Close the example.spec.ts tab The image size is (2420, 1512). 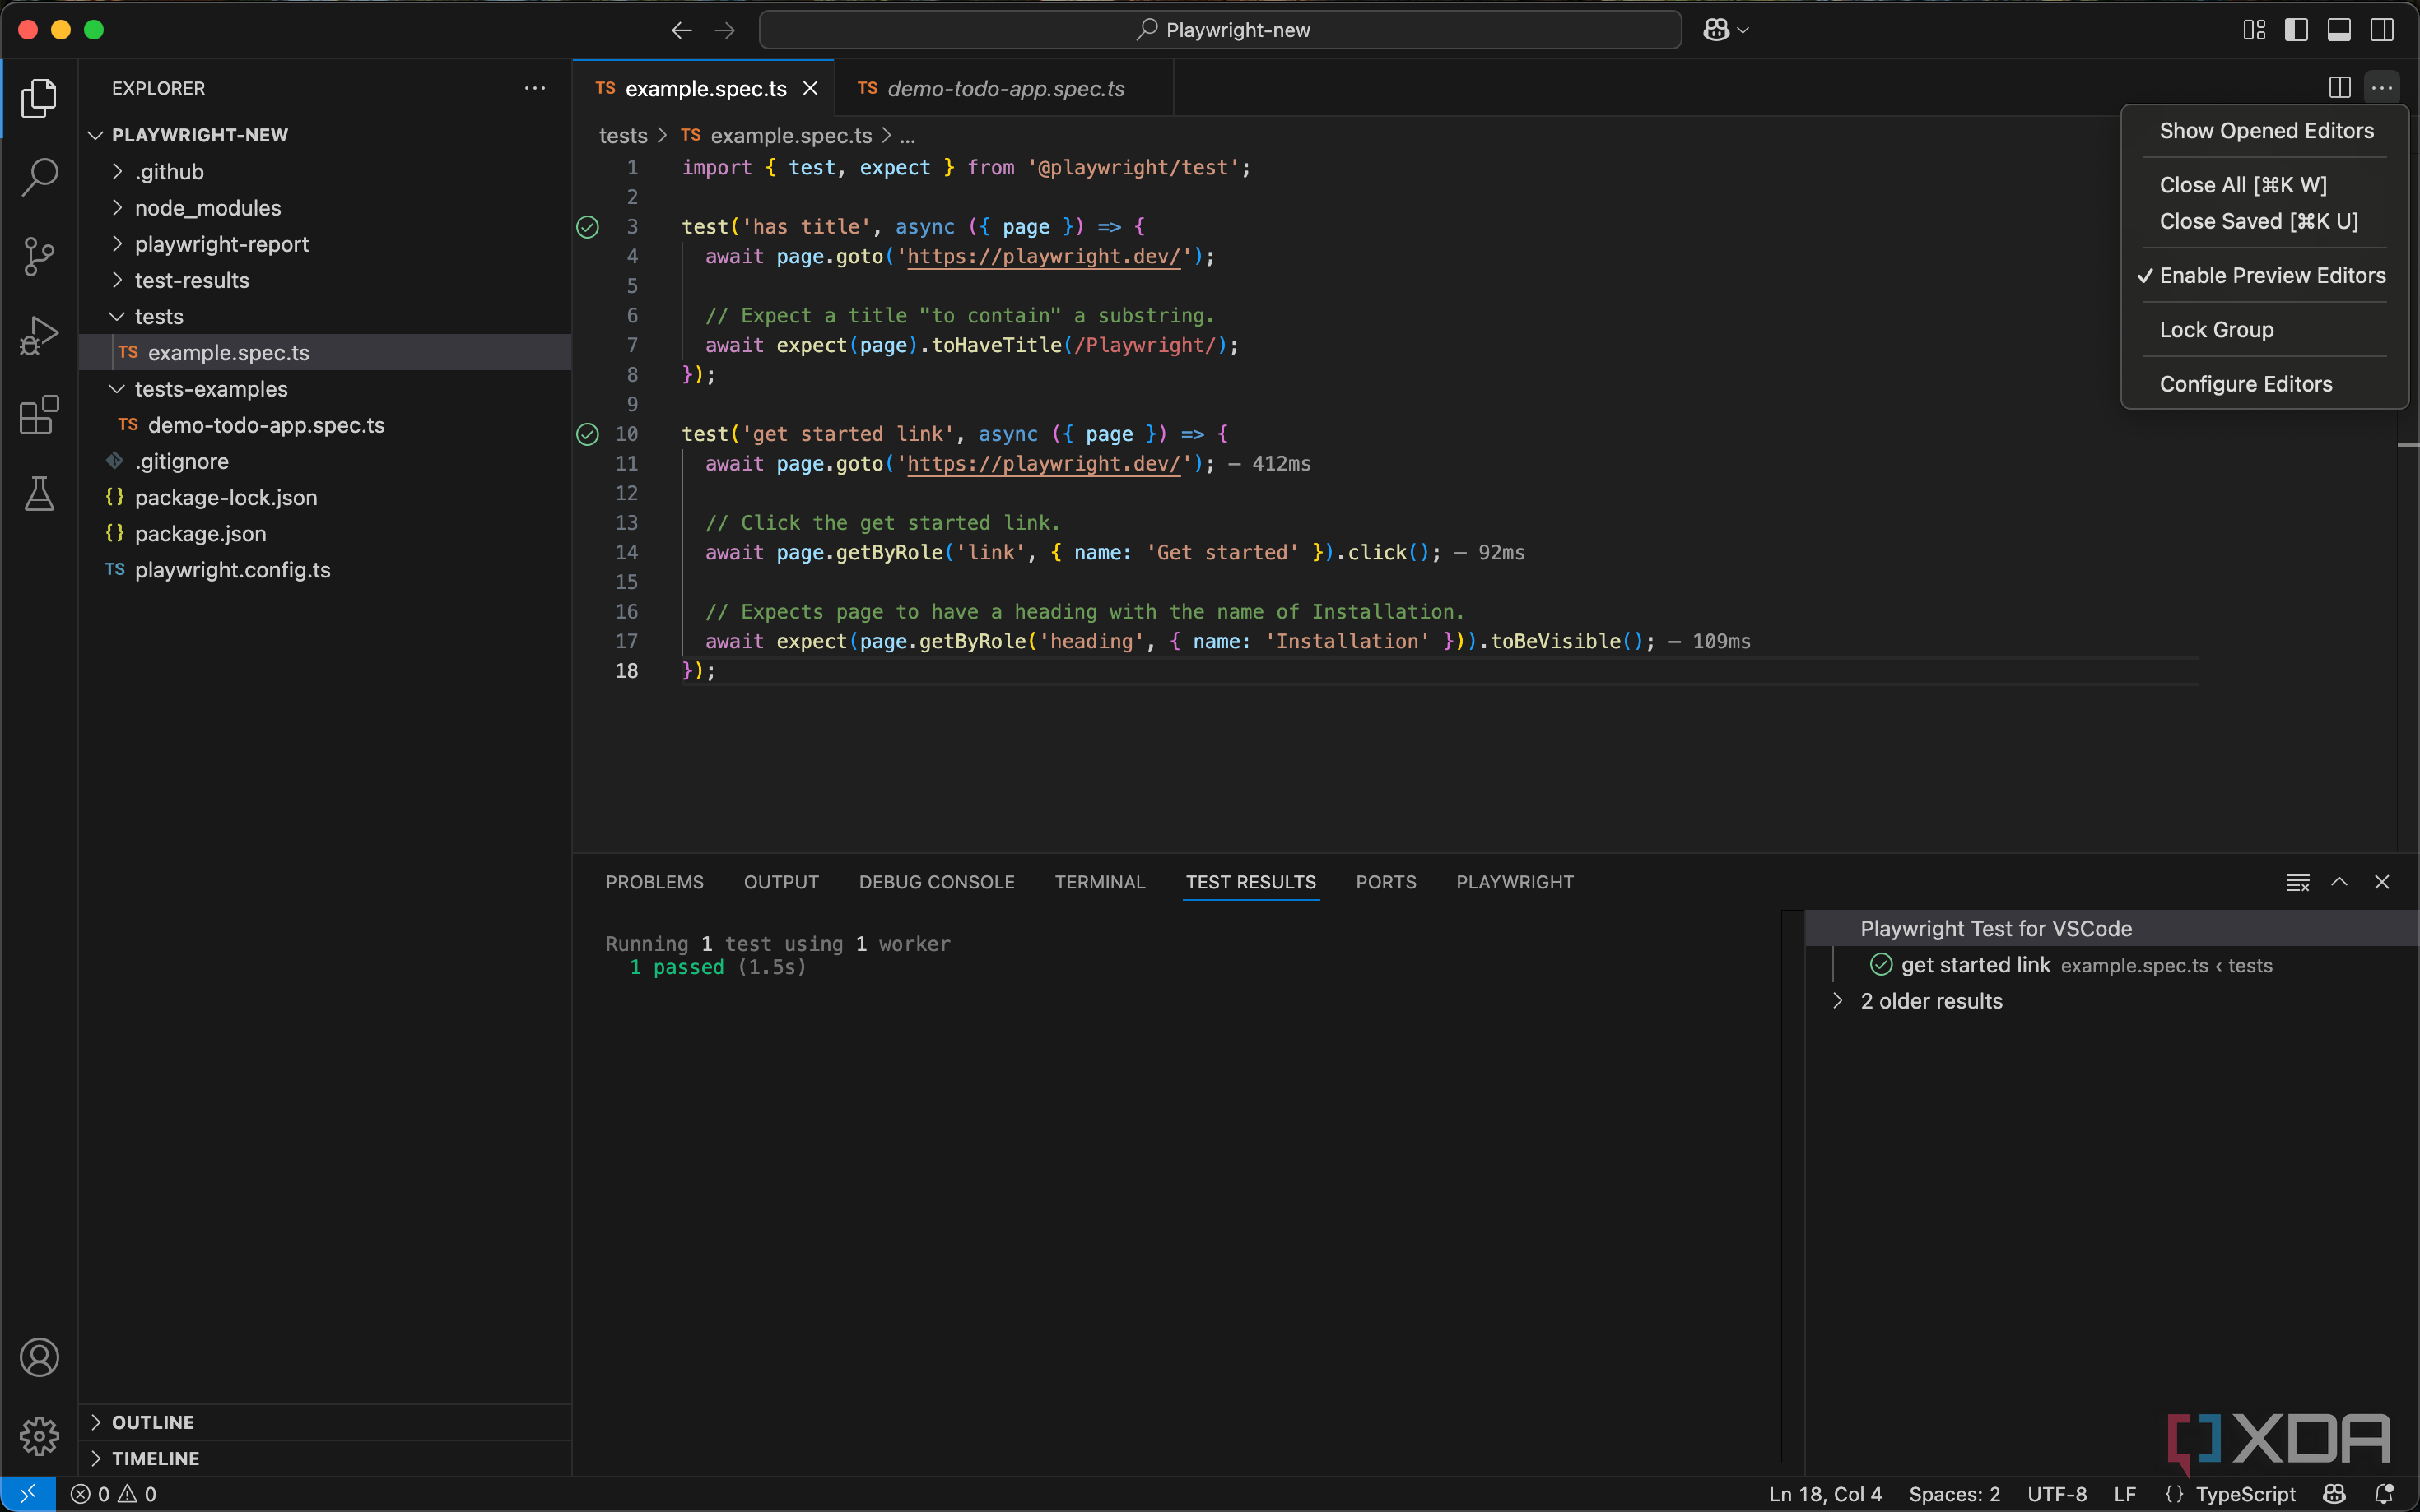810,88
